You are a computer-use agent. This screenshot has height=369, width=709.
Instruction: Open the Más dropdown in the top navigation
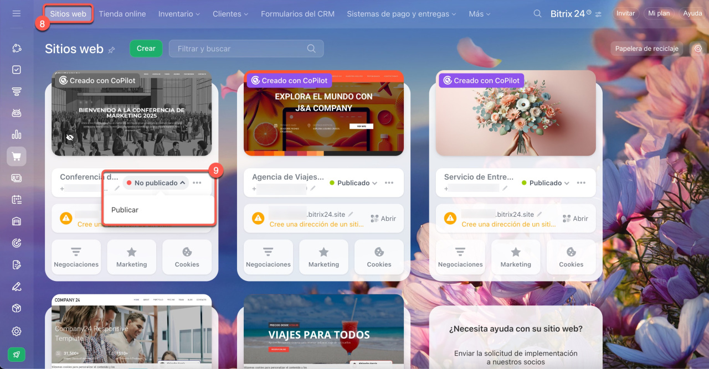point(479,14)
